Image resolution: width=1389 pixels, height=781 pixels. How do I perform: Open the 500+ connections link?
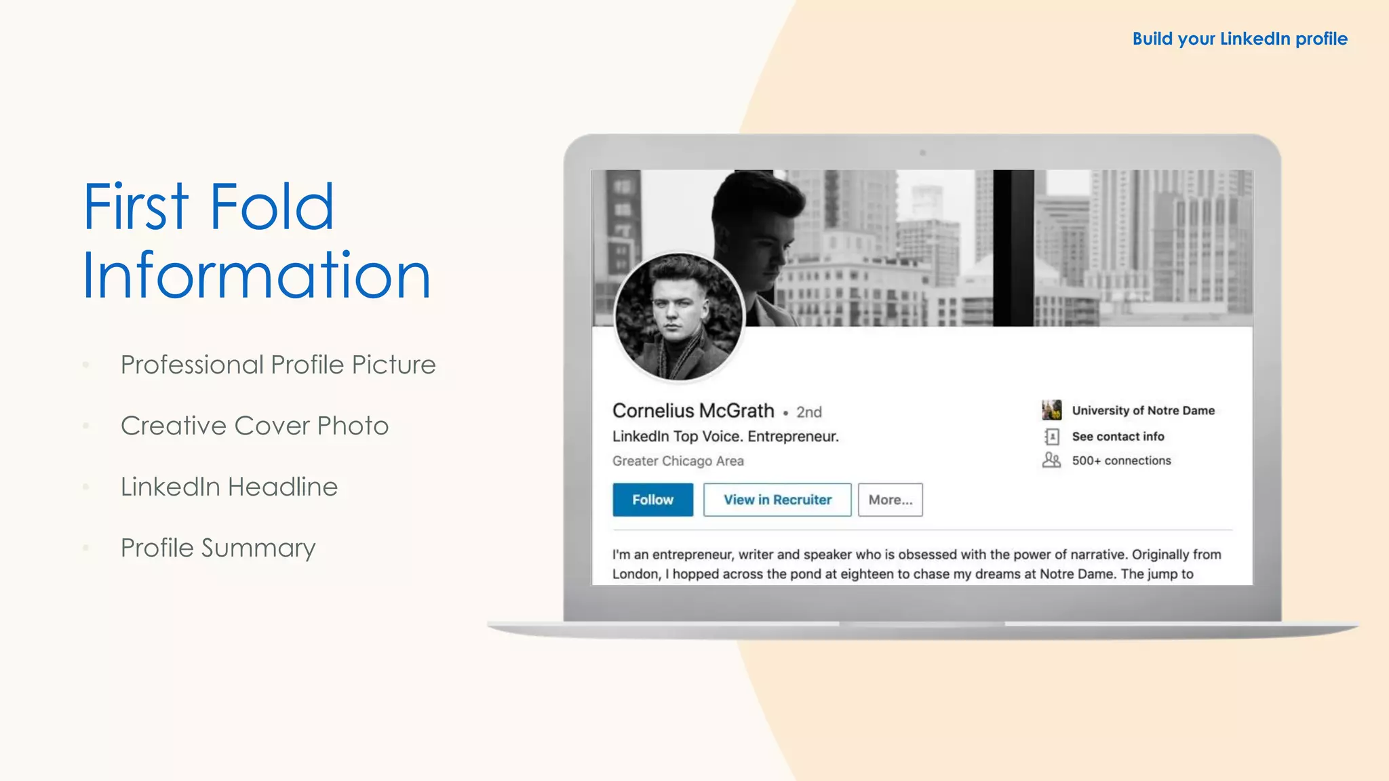pyautogui.click(x=1121, y=460)
